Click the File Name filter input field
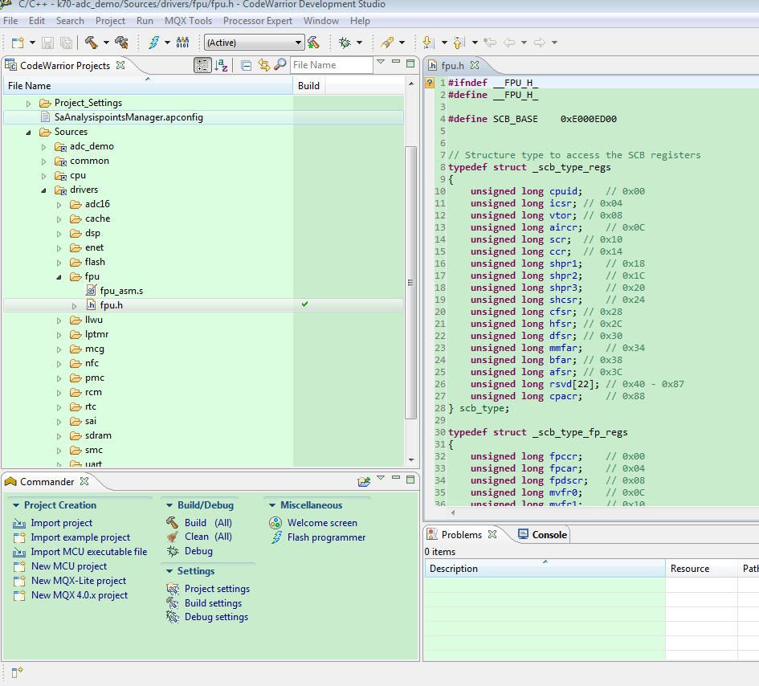The width and height of the screenshot is (759, 686). tap(331, 65)
